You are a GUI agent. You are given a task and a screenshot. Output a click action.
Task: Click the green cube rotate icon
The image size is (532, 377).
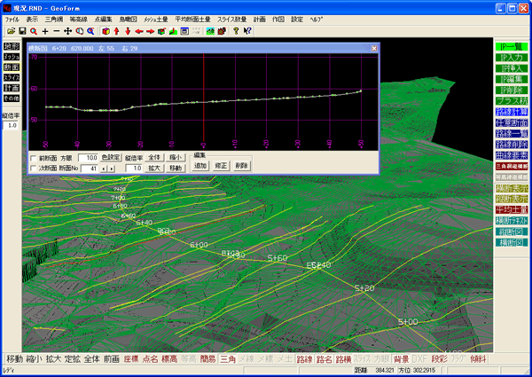point(161,31)
